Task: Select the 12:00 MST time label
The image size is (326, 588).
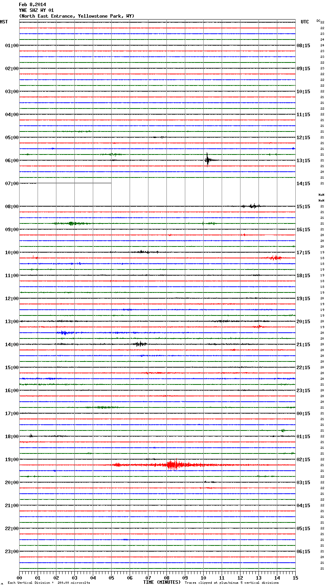Action: point(12,299)
